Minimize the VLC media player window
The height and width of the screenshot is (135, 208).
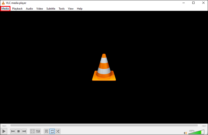(184, 3)
